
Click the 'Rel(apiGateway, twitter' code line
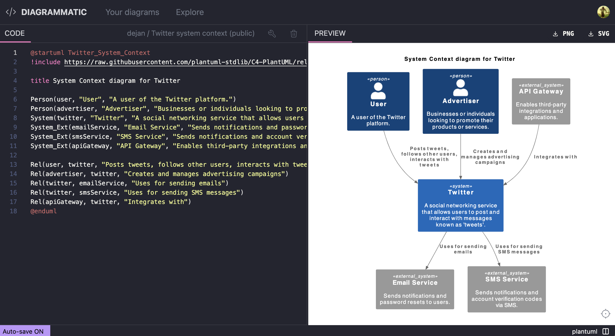111,202
